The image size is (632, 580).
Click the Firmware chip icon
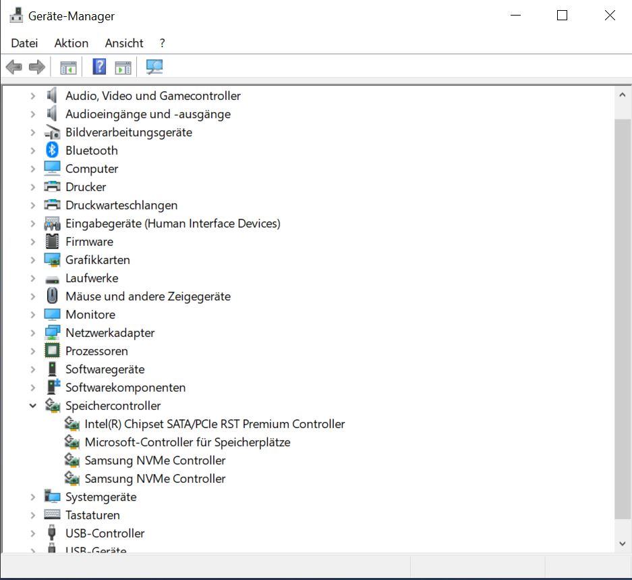(52, 241)
